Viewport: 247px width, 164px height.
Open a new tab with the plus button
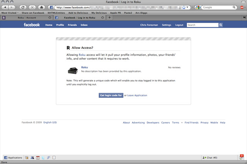110,18
